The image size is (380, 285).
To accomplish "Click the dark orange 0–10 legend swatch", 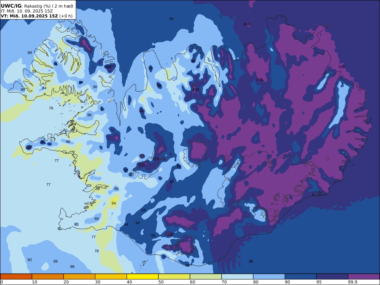I will click(x=16, y=277).
